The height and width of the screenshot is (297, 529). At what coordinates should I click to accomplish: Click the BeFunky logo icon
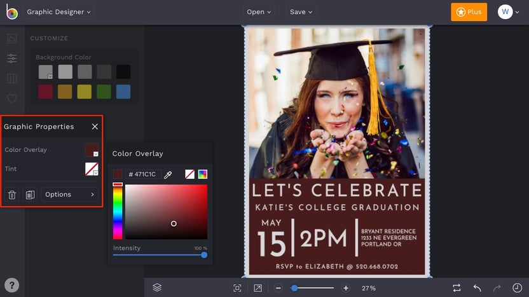pyautogui.click(x=12, y=12)
